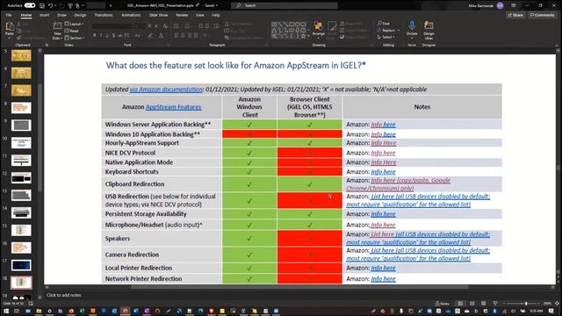562x316 pixels.
Task: Open the Saved status dropdown
Action: pos(211,5)
